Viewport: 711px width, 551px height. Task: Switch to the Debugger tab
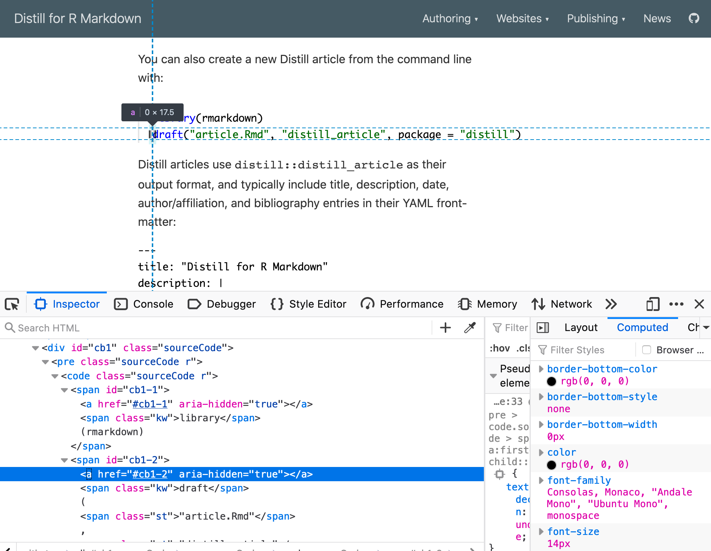222,304
